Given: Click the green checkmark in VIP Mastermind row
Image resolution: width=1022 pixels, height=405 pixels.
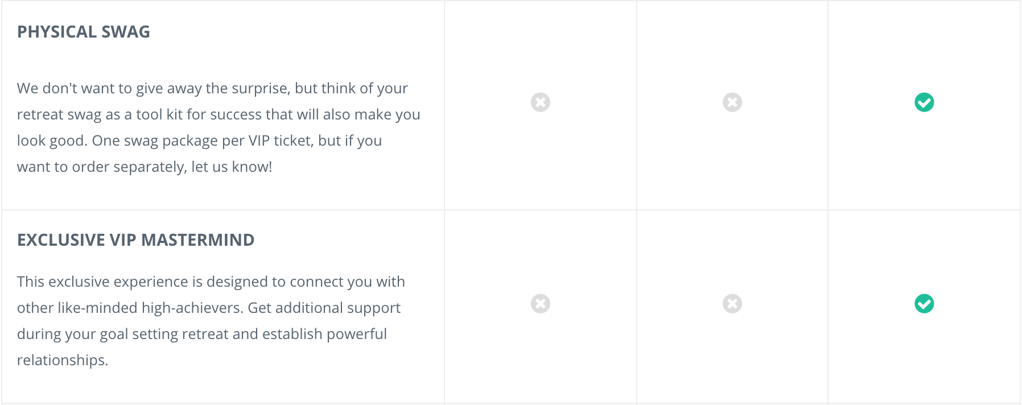Looking at the screenshot, I should tap(924, 304).
